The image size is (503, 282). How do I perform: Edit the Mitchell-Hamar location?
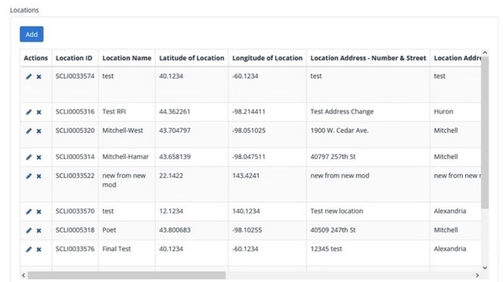[28, 157]
